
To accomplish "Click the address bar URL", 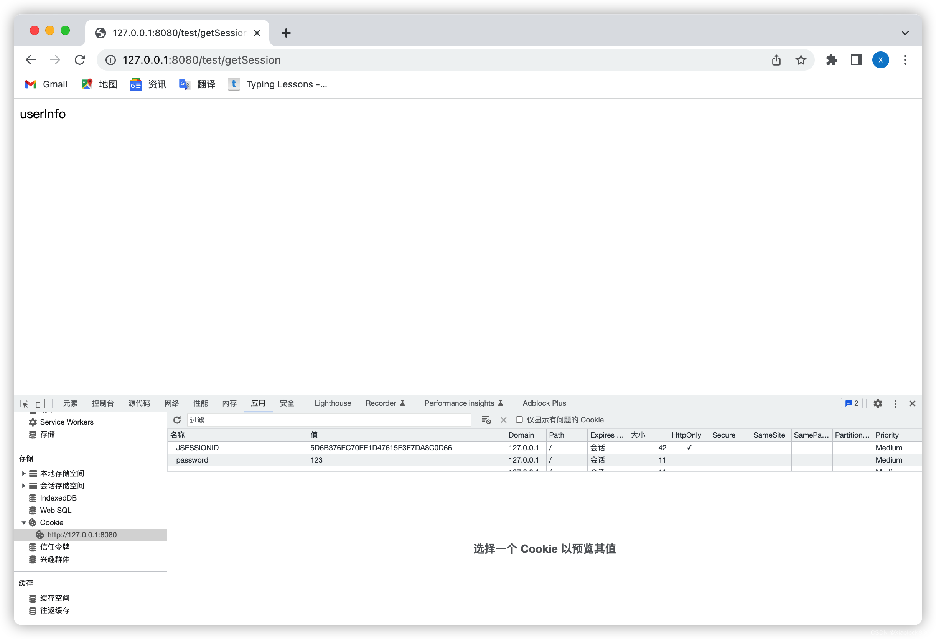I will tap(201, 60).
